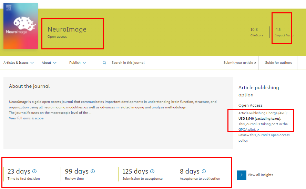Click View all insights

click(x=260, y=175)
